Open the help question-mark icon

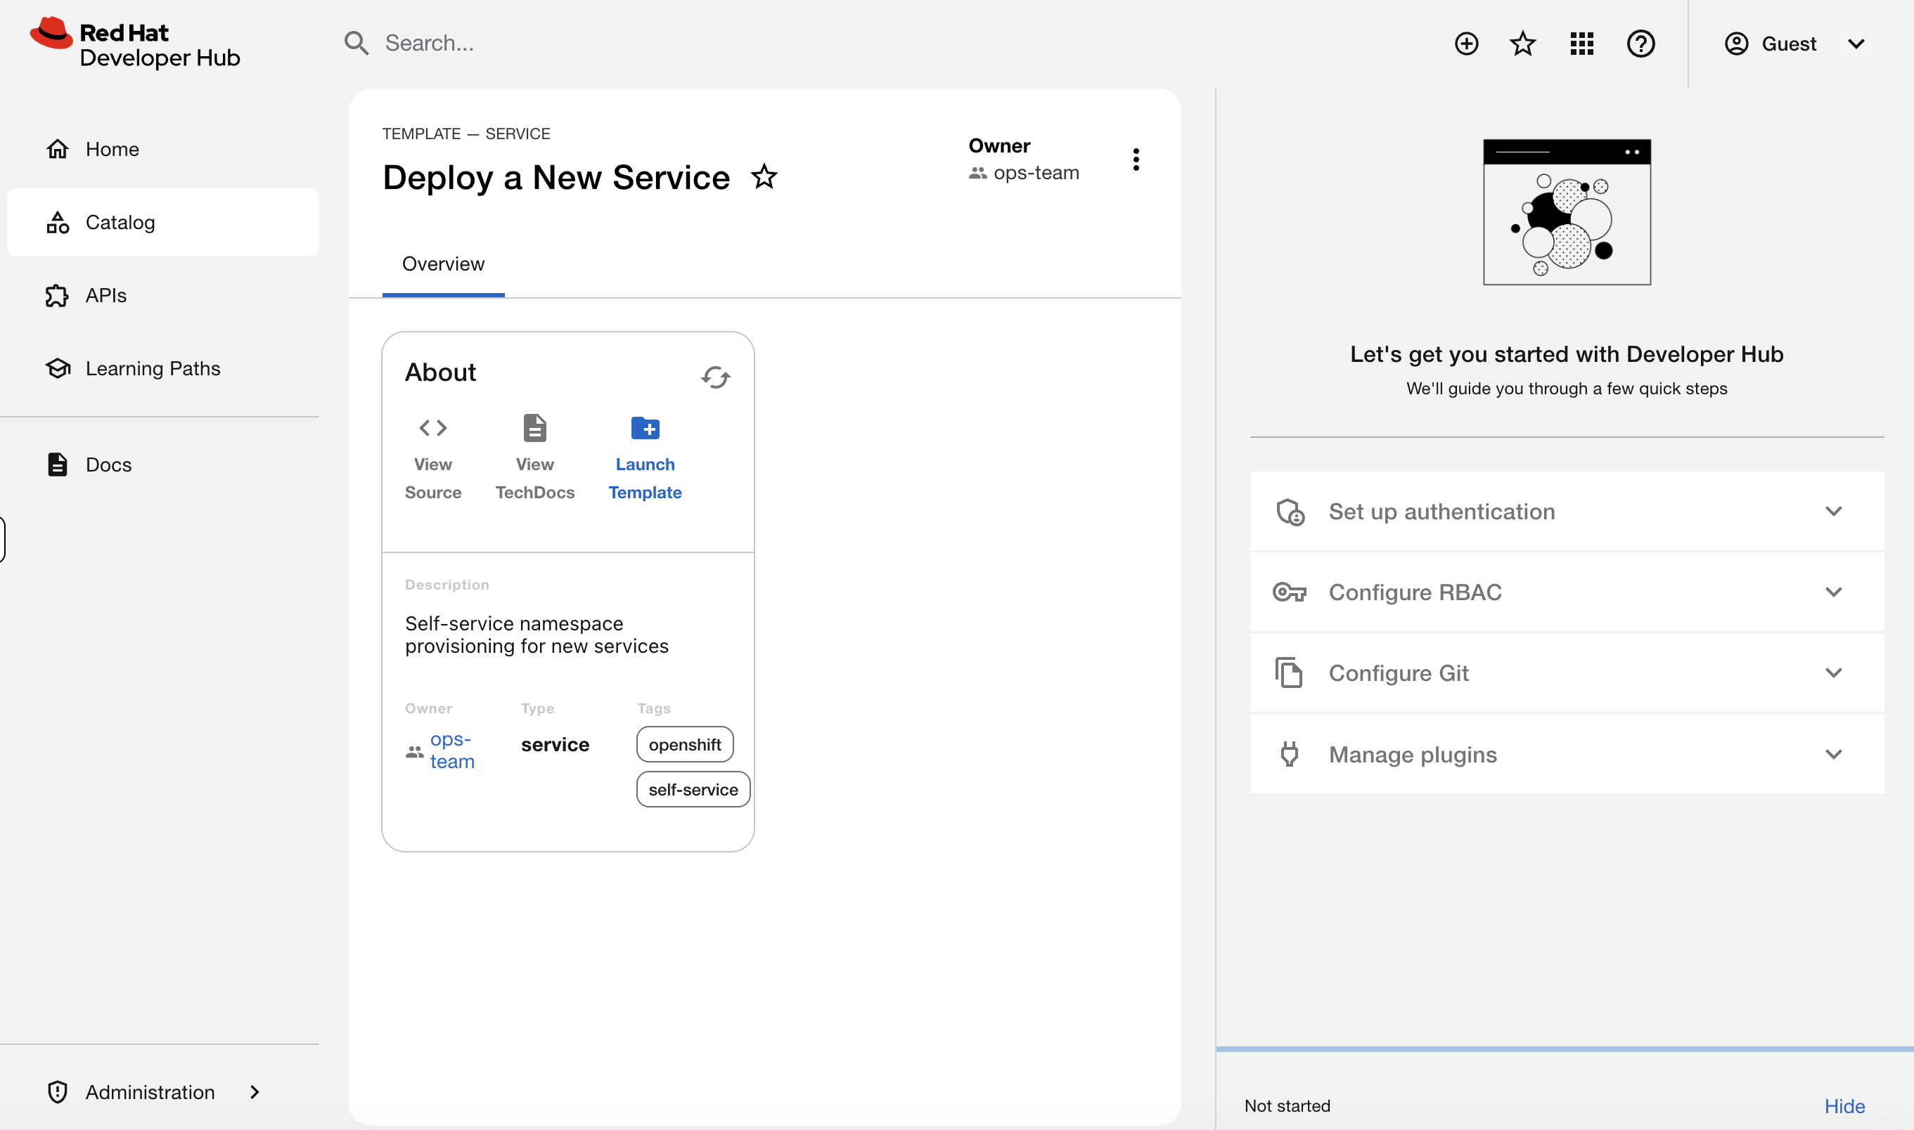1640,44
